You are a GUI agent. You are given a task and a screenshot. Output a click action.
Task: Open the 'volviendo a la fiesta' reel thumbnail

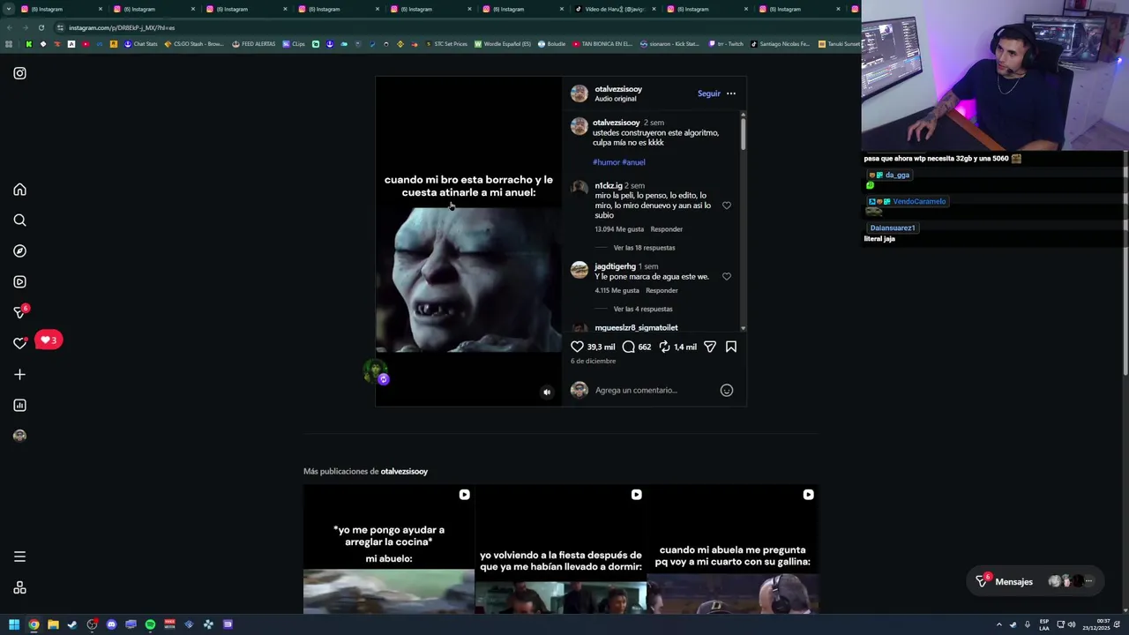pyautogui.click(x=561, y=549)
